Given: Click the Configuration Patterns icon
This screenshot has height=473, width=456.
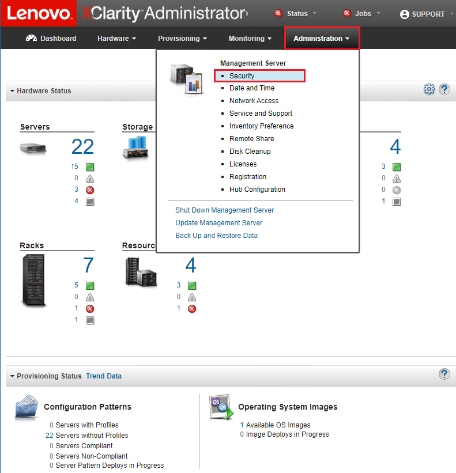Looking at the screenshot, I should tap(27, 408).
